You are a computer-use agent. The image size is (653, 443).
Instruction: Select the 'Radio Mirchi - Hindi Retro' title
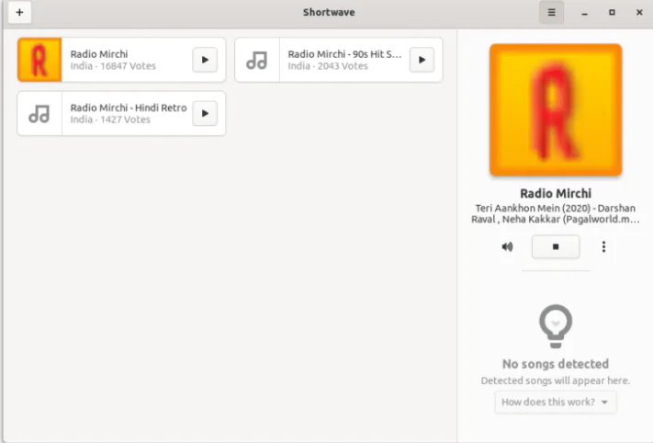pos(129,108)
